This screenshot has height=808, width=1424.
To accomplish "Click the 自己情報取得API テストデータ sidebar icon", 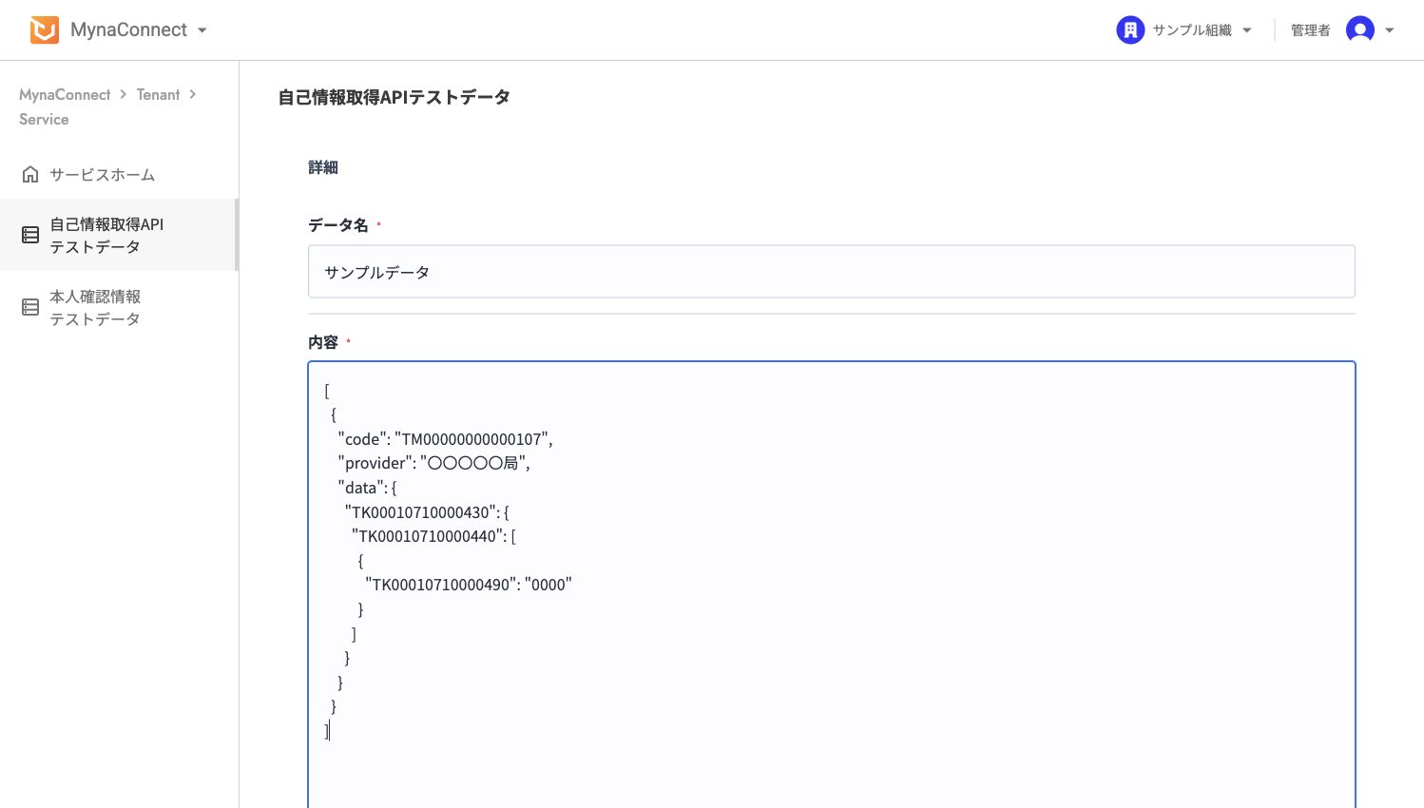I will tap(30, 235).
